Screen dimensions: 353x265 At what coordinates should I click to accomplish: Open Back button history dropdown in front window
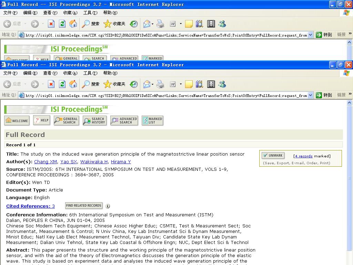click(25, 85)
